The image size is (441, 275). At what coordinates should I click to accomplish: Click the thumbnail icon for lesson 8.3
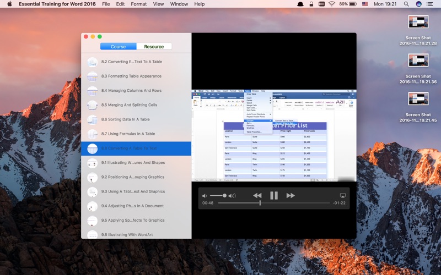[x=92, y=76]
